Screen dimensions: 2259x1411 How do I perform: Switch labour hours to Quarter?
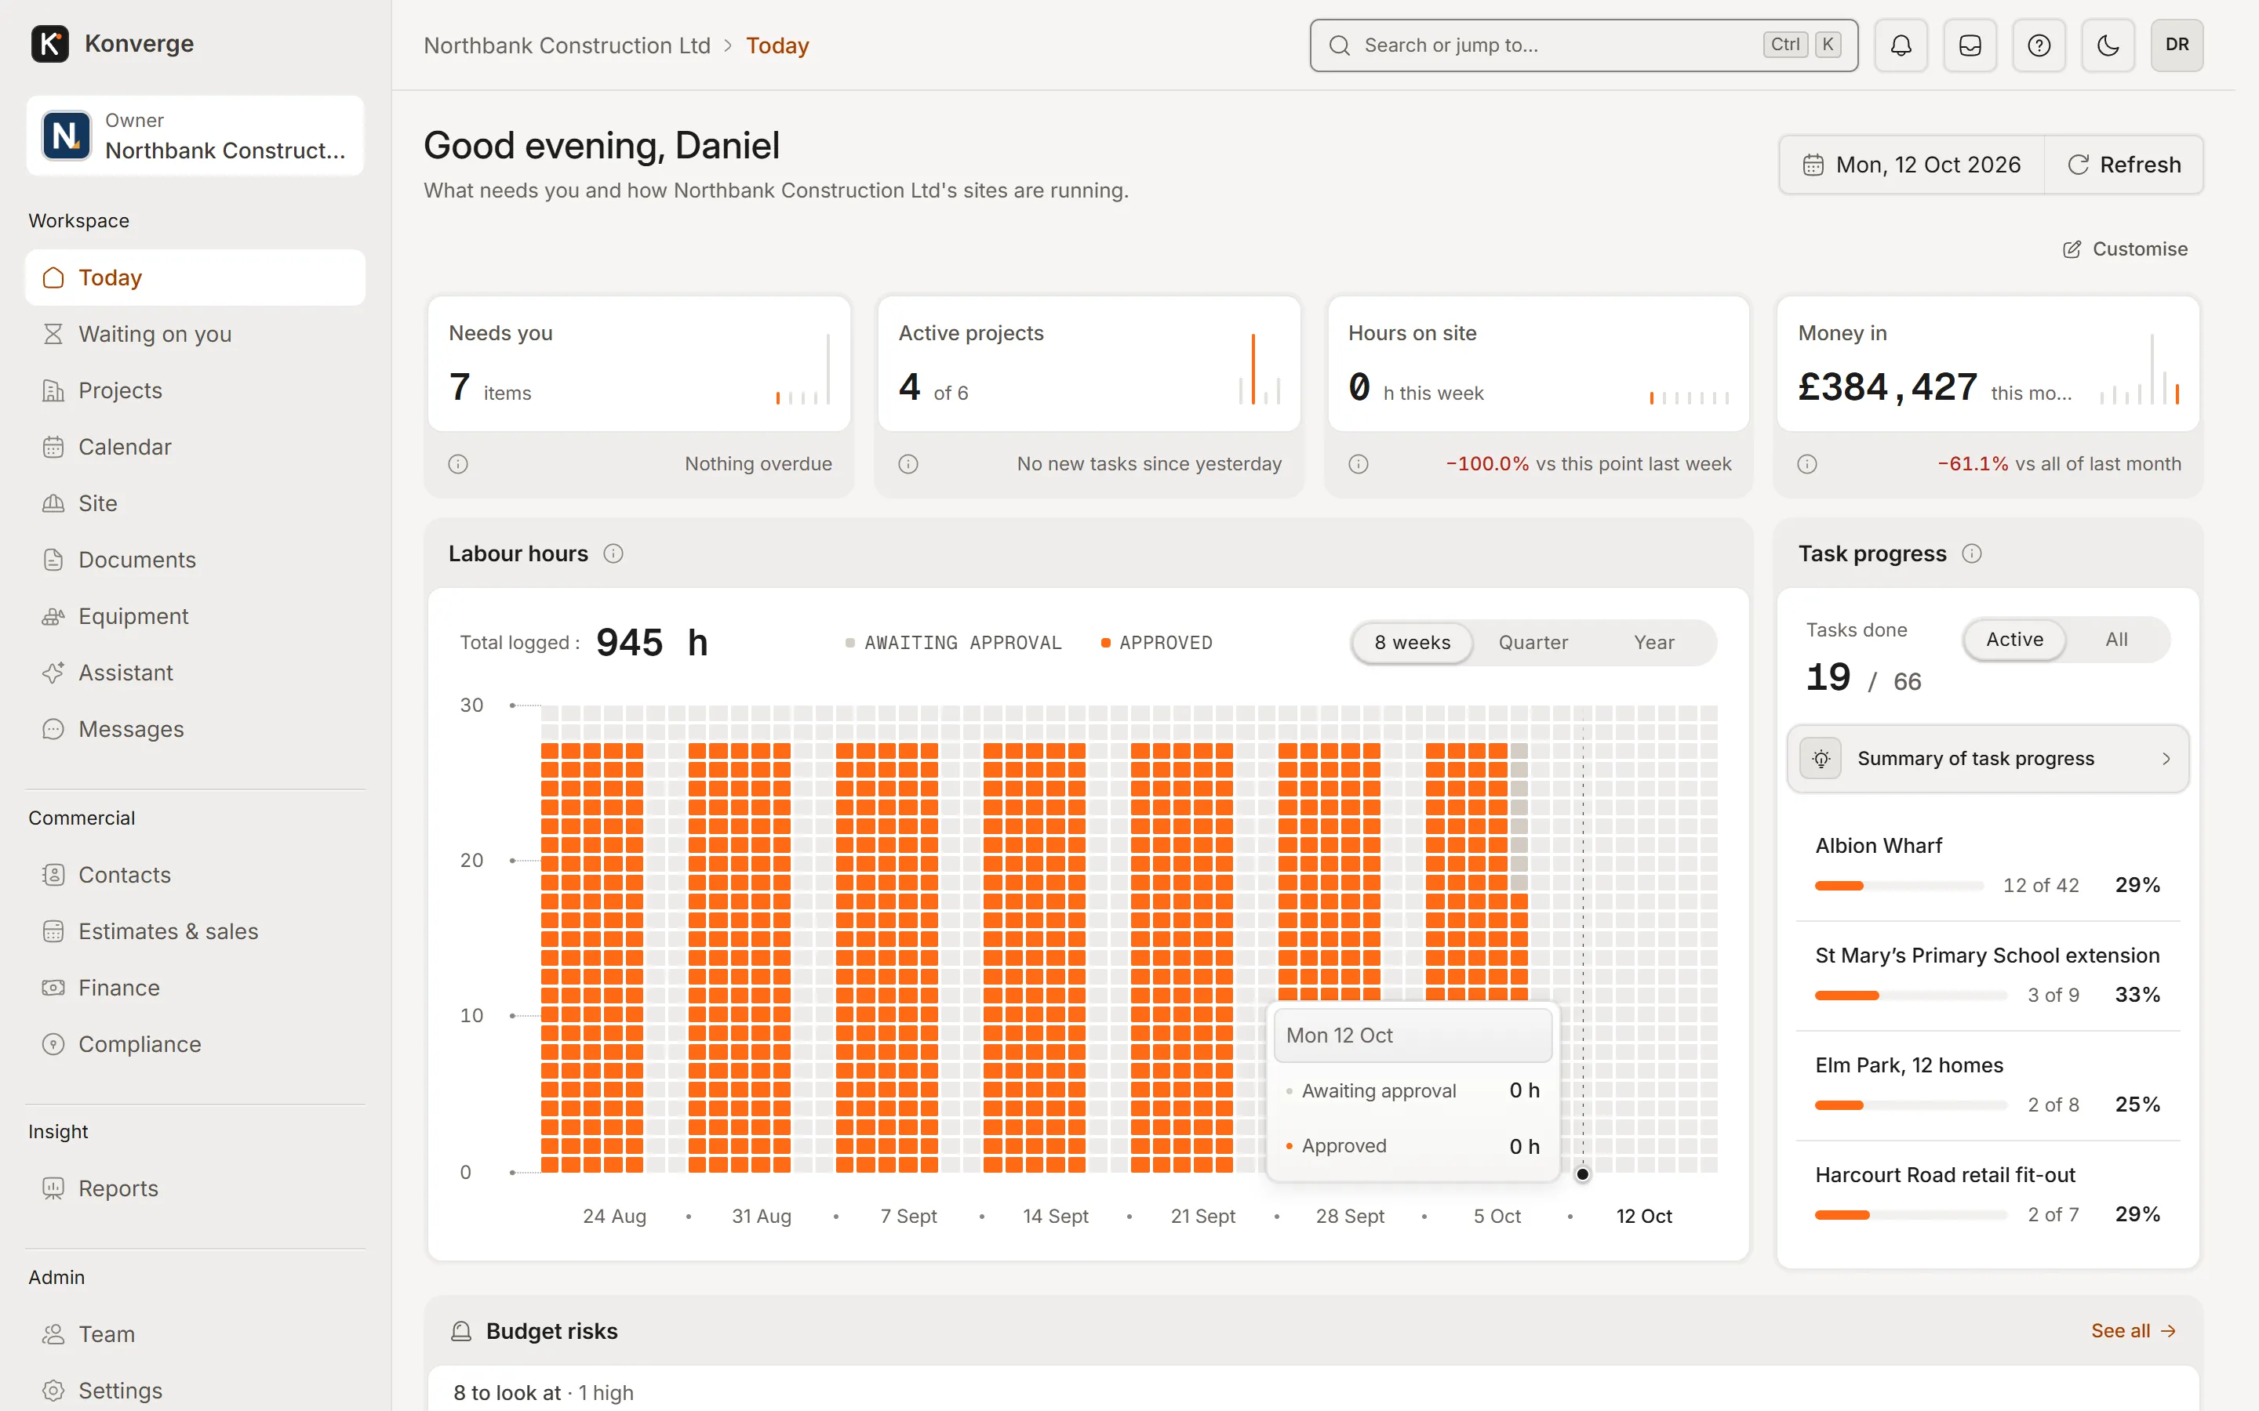coord(1533,642)
